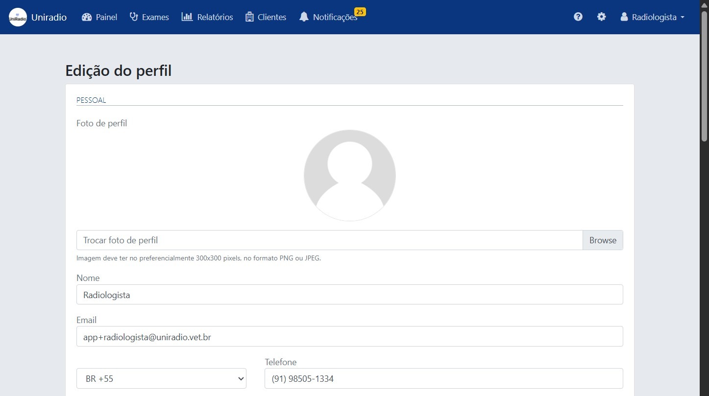Image resolution: width=709 pixels, height=396 pixels.
Task: Click the profile photo placeholder avatar
Action: point(349,175)
